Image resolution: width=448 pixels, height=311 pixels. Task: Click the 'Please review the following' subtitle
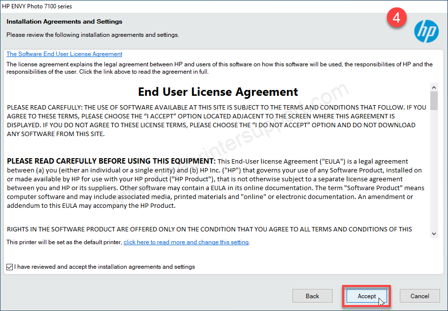click(93, 35)
